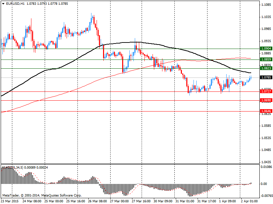This screenshot has width=273, height=204.
Task: Click the 25 Mar 16:00 time label
Action: point(75,201)
